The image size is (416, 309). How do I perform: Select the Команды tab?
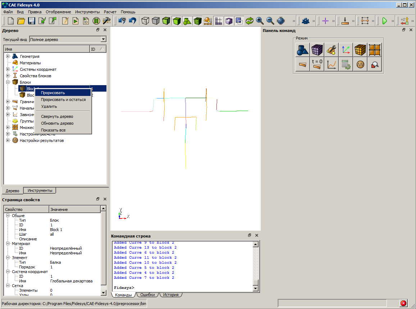123,295
